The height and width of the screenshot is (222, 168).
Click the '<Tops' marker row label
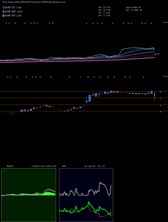[165, 23]
